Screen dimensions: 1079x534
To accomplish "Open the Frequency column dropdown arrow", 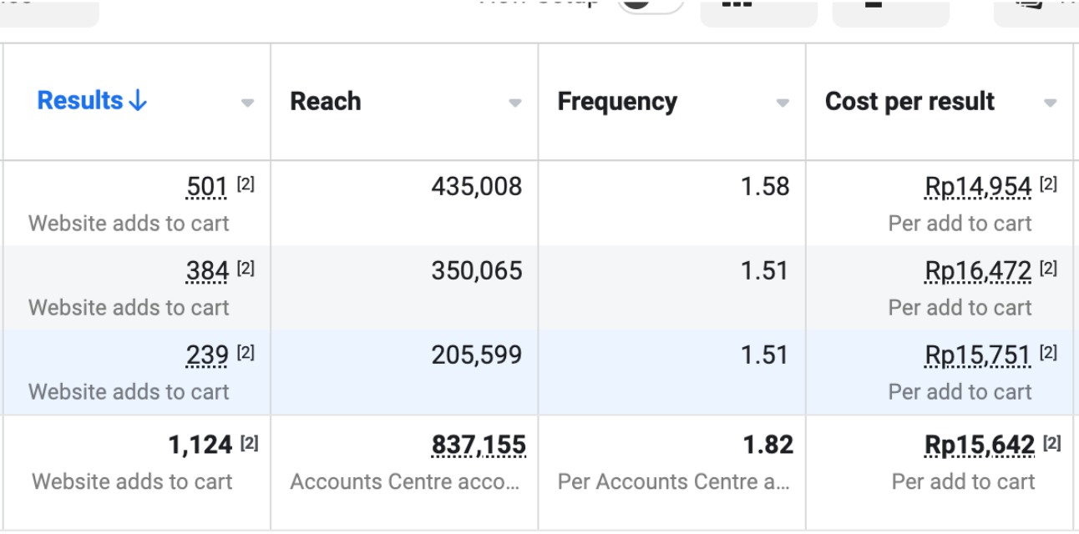I will (x=781, y=102).
